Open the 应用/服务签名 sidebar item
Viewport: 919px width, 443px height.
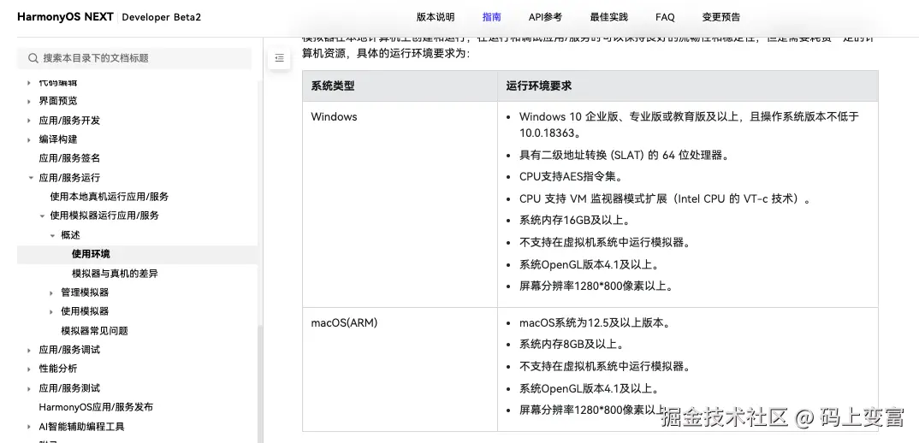pos(69,158)
